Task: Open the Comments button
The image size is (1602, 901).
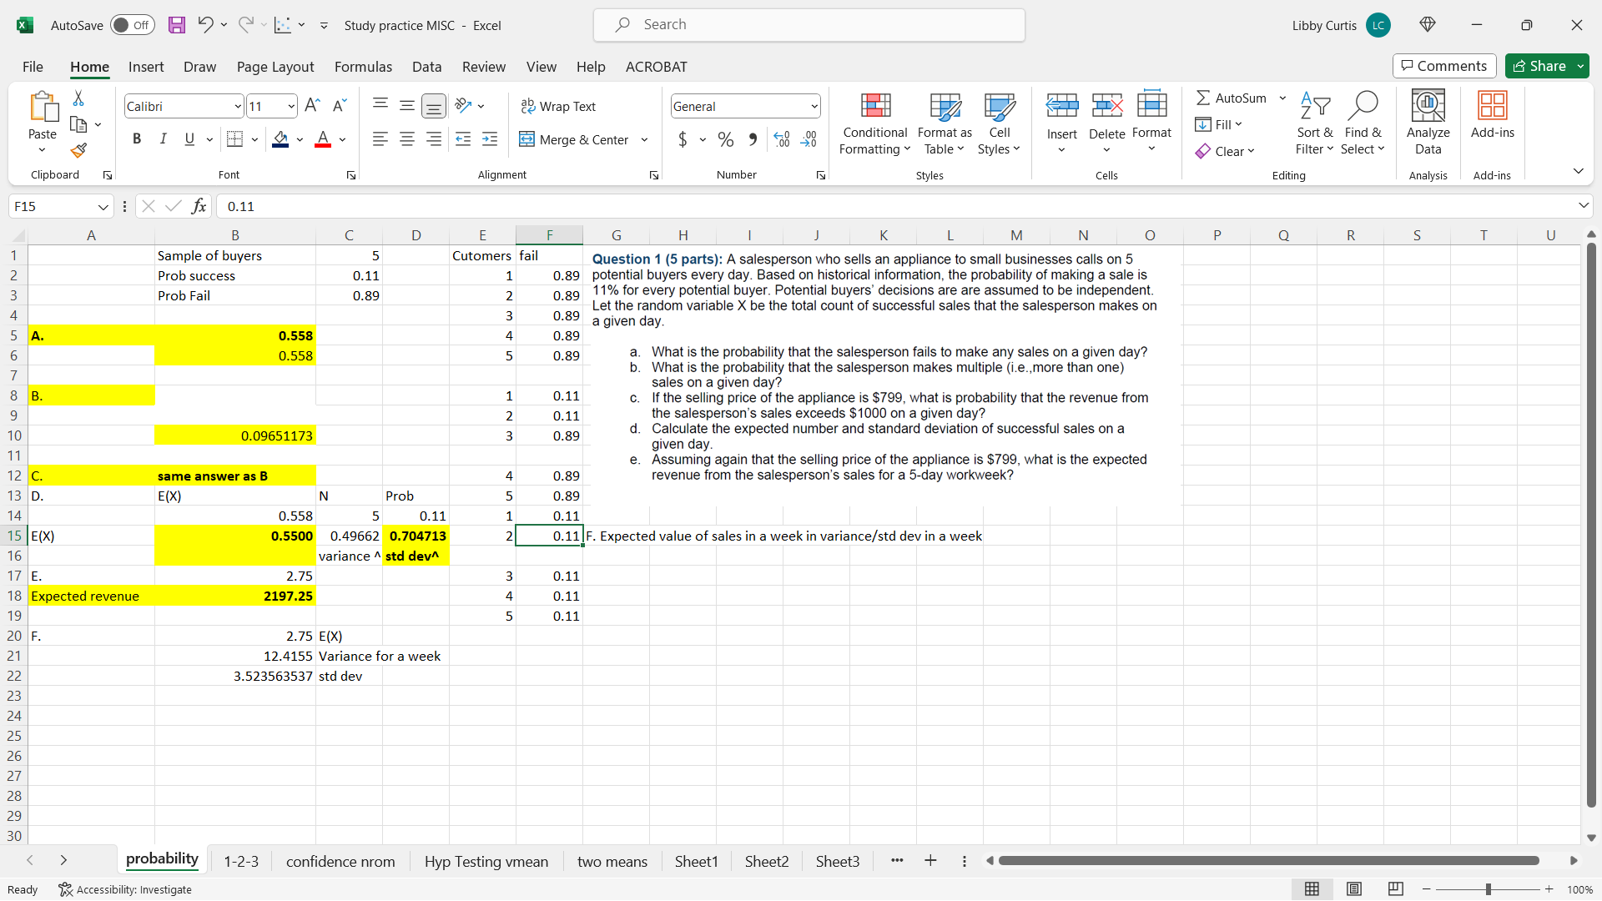Action: point(1443,66)
